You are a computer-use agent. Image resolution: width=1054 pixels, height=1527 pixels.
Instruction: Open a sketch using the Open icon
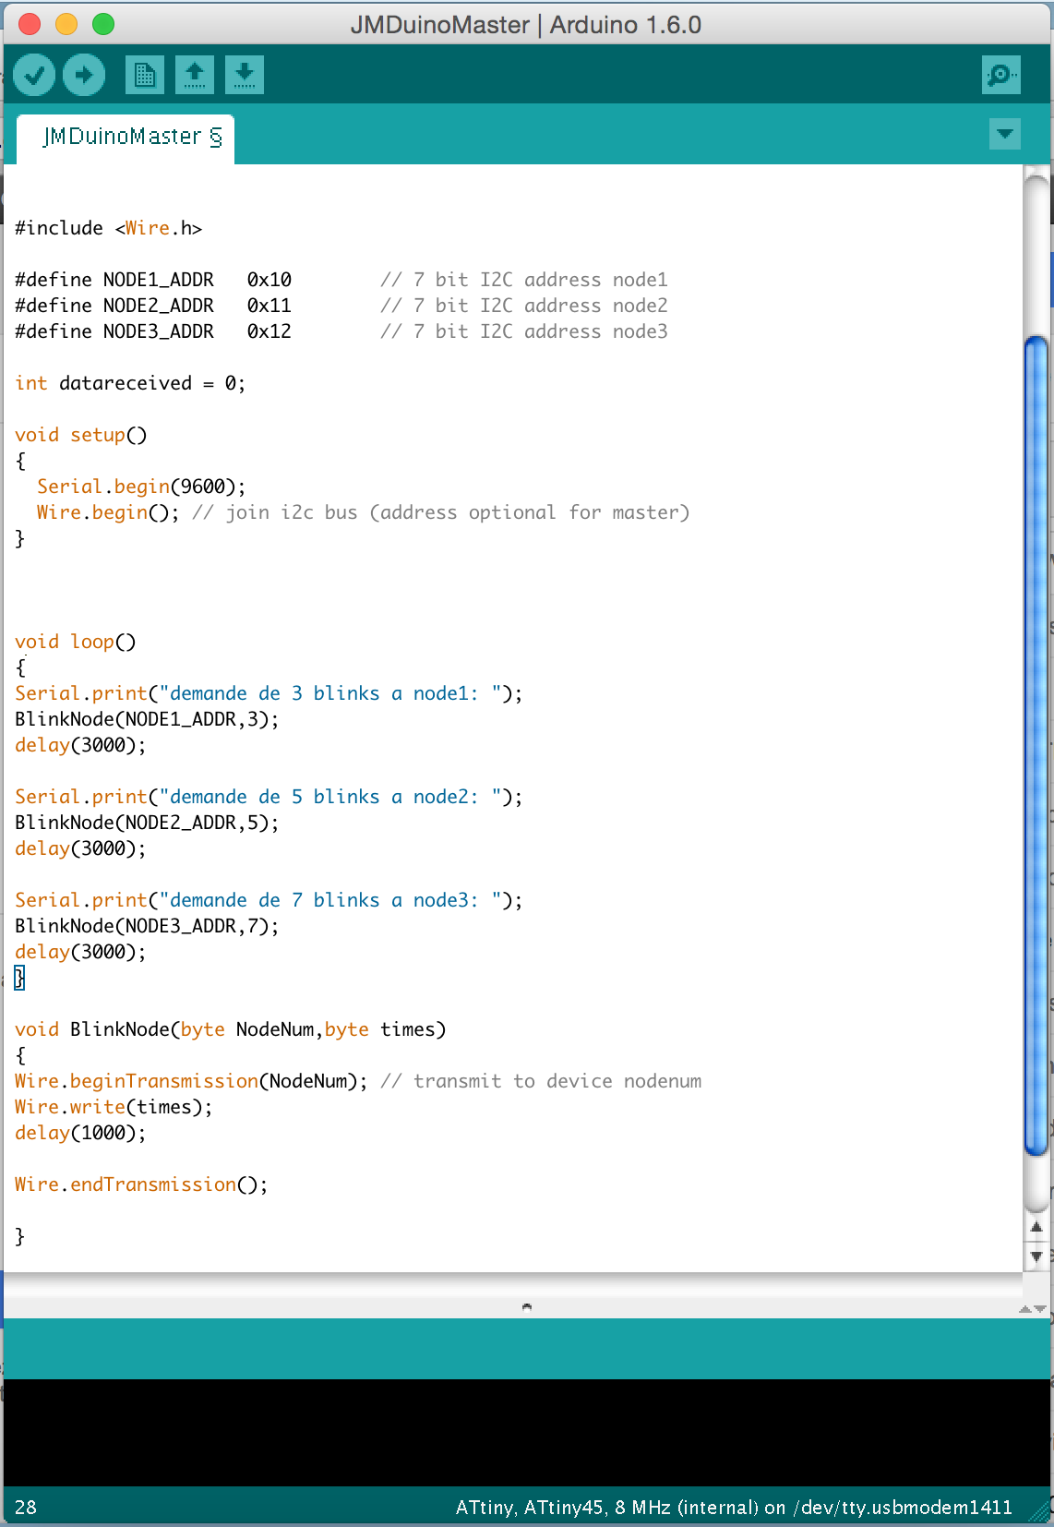point(195,75)
